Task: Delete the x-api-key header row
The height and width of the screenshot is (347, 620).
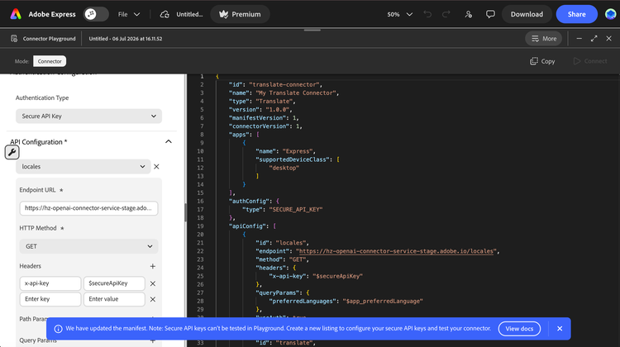Action: pyautogui.click(x=153, y=283)
